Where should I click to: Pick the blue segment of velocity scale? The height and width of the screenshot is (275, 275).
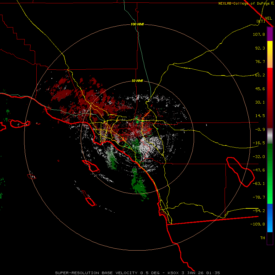pyautogui.click(x=270, y=218)
